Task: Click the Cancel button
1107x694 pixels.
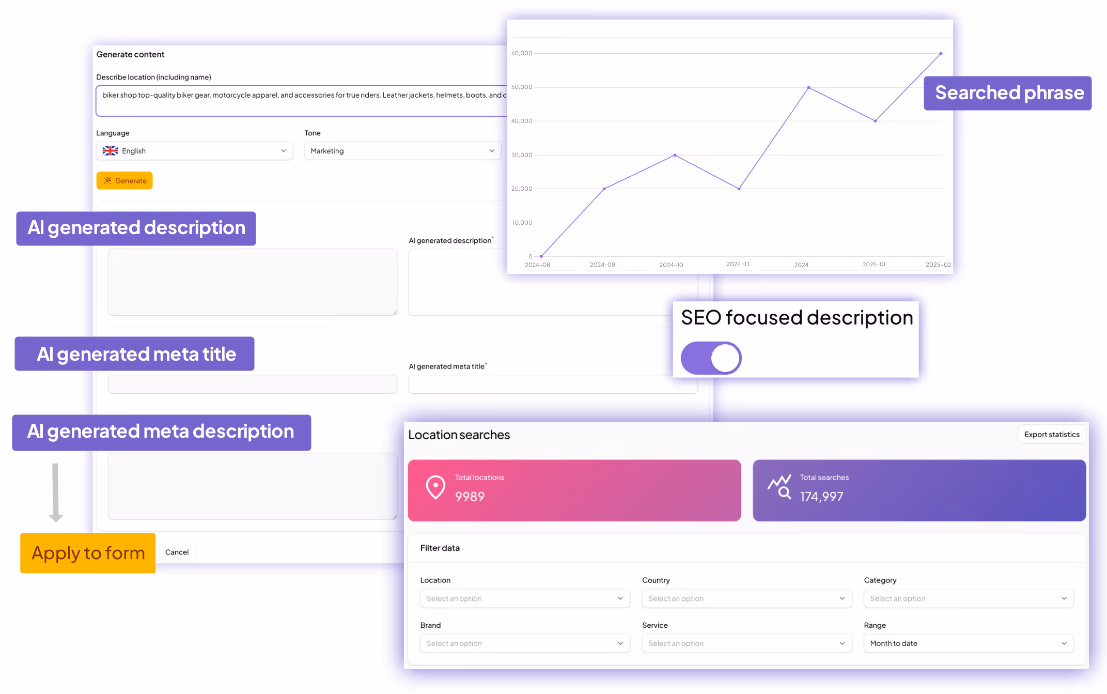Action: coord(177,552)
